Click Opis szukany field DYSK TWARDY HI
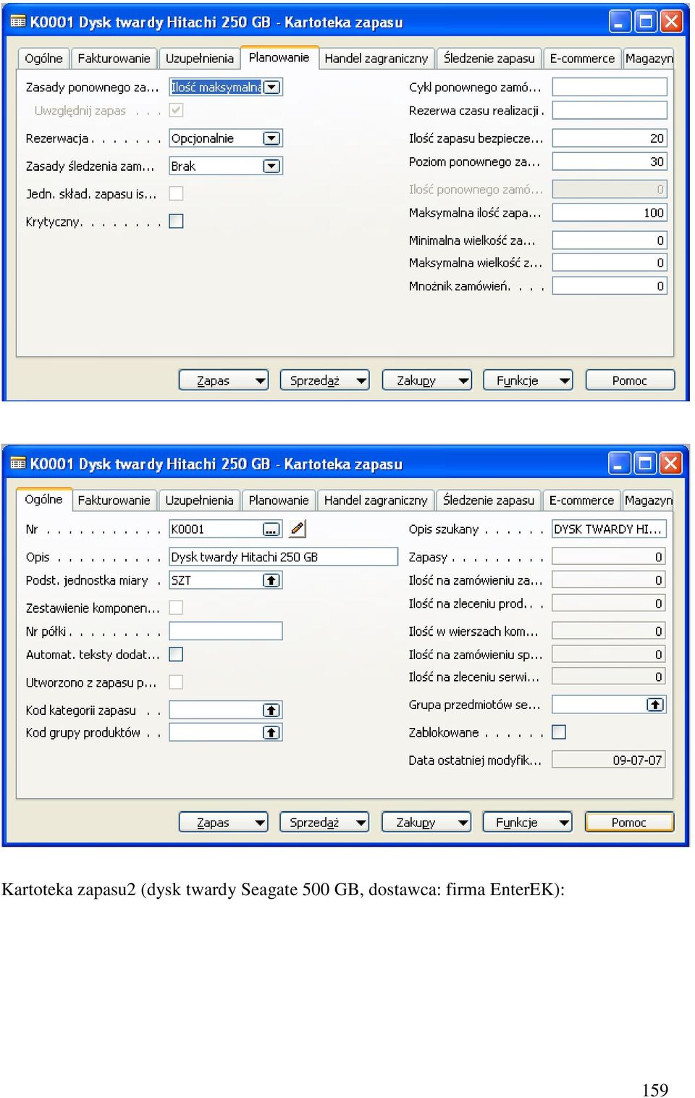 [x=609, y=529]
